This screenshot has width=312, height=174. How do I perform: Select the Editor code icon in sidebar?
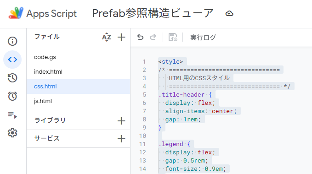(12, 60)
